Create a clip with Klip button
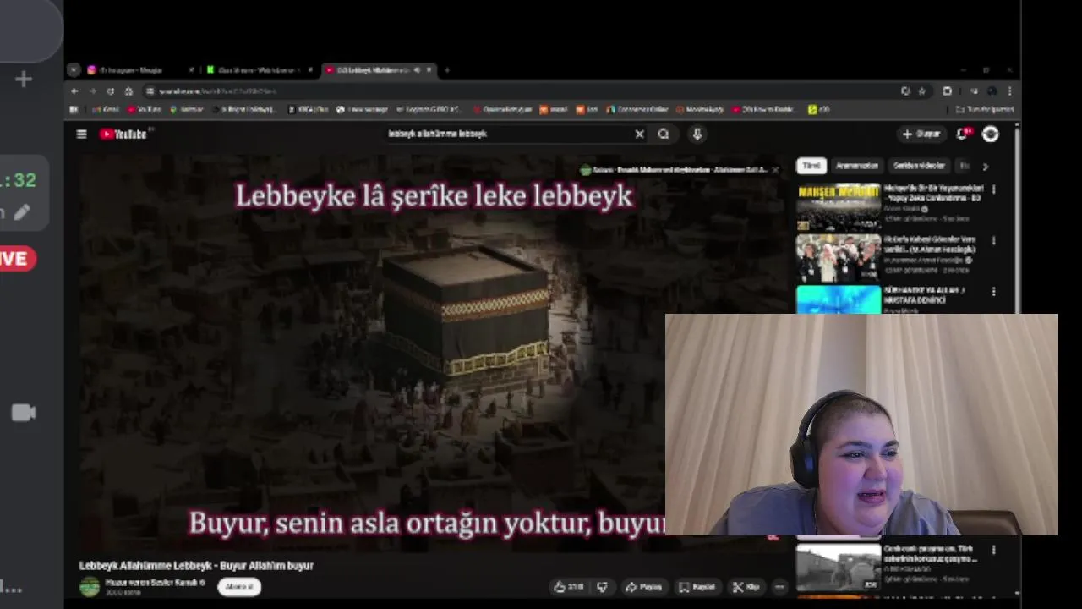The width and height of the screenshot is (1082, 609). [746, 586]
